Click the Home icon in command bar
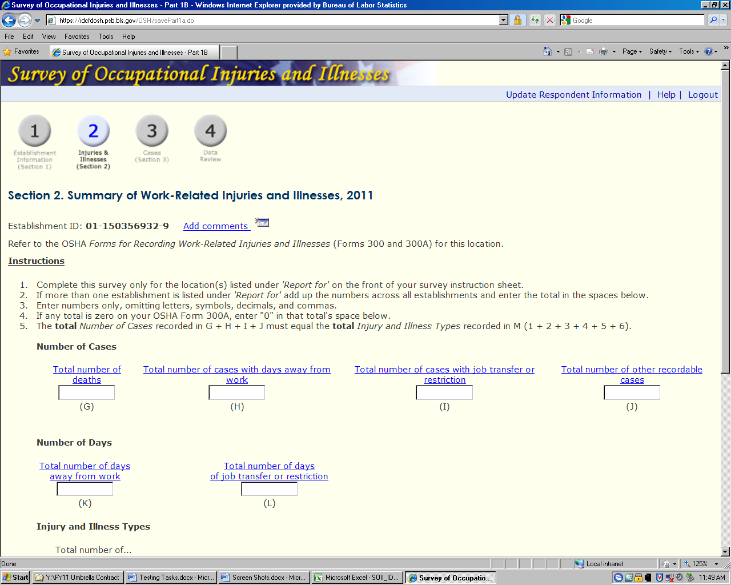This screenshot has width=731, height=585. (547, 51)
